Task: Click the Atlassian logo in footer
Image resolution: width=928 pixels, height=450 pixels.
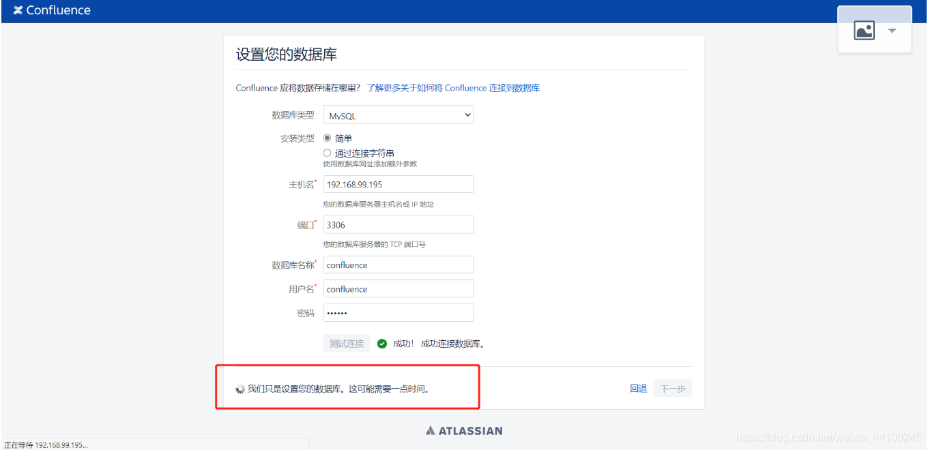Action: click(x=464, y=431)
